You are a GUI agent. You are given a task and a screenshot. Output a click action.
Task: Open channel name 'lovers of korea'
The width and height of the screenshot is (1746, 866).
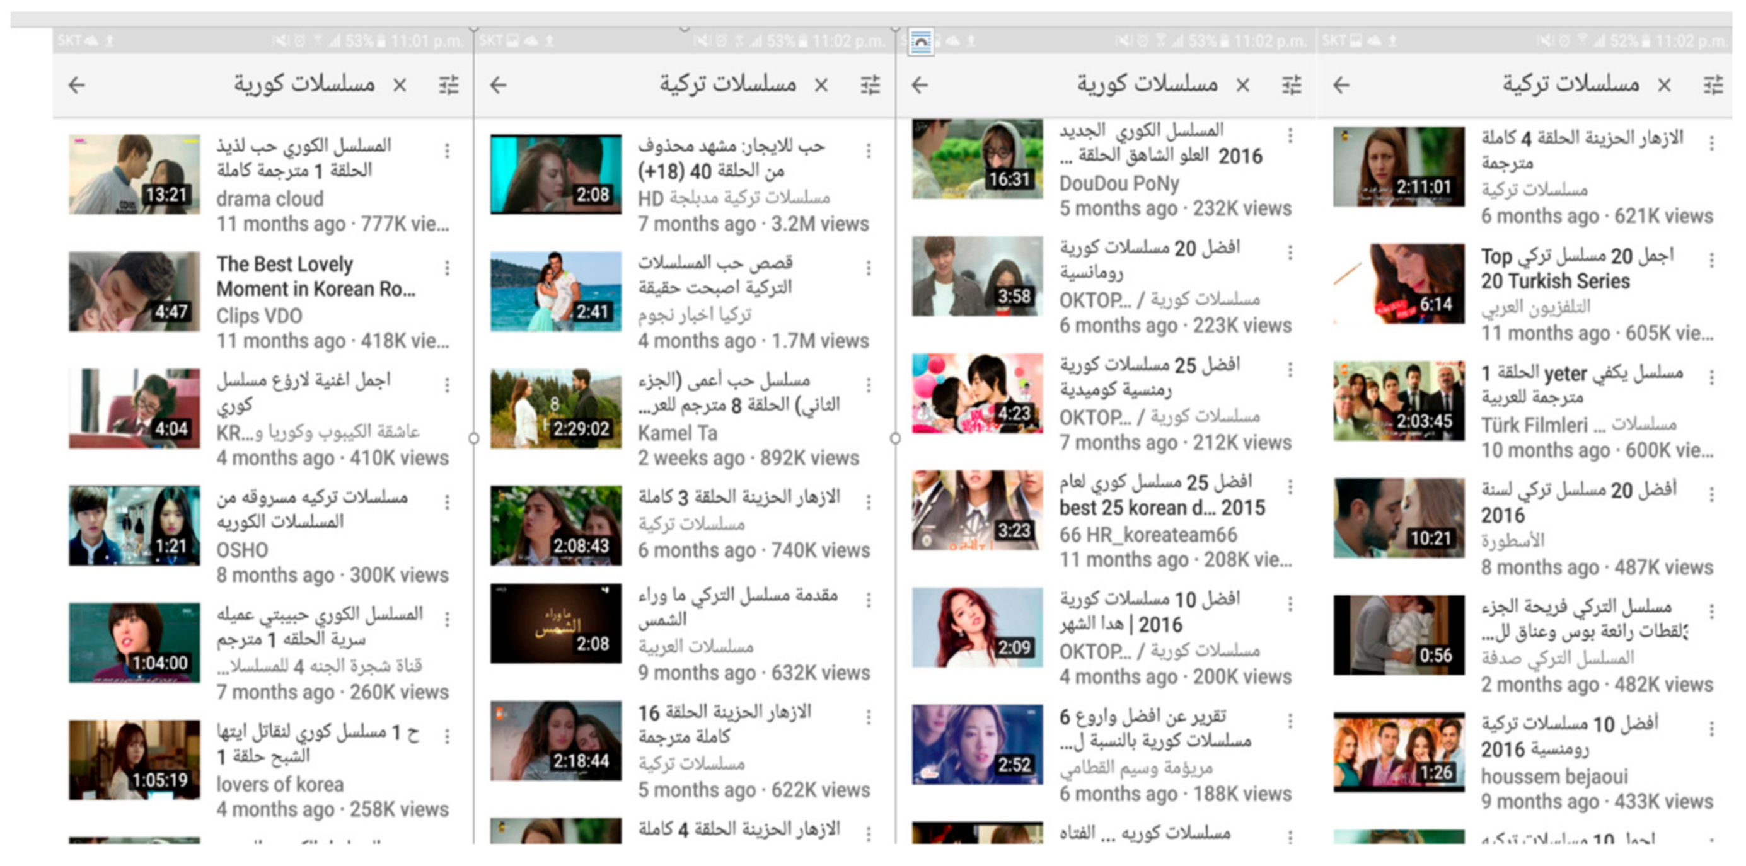point(280,785)
